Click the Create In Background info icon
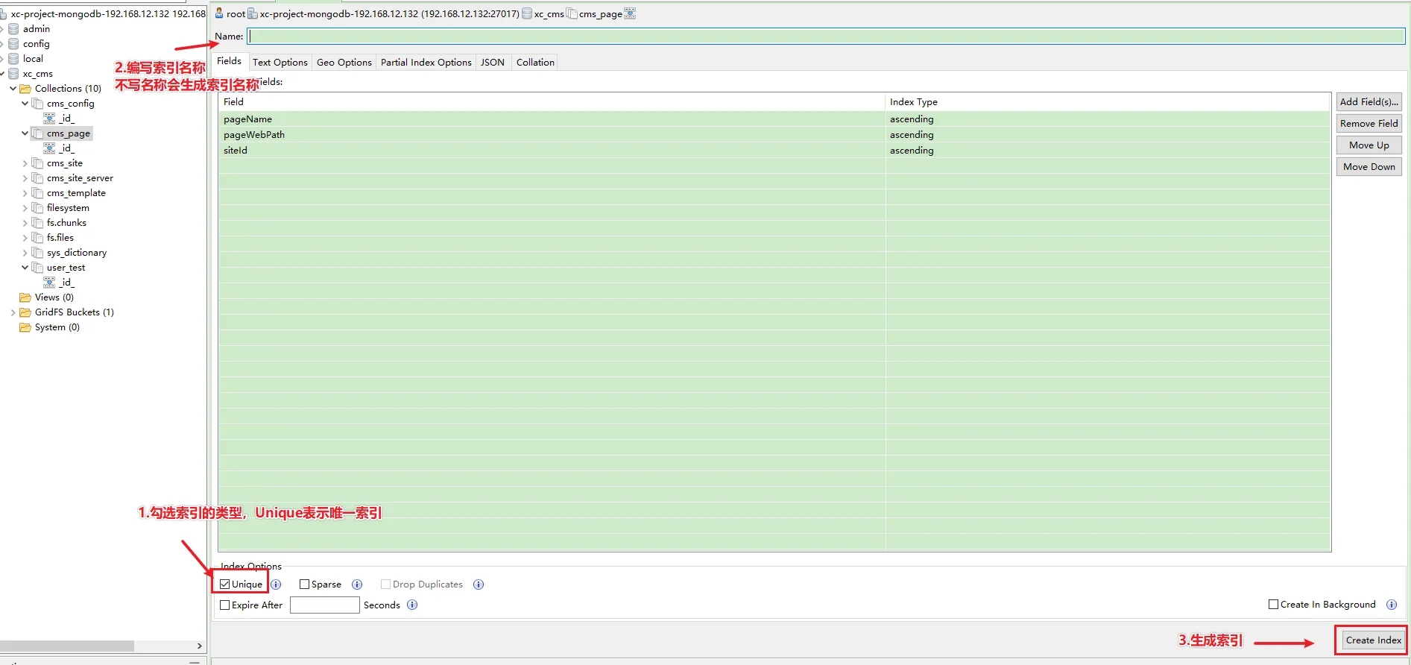This screenshot has width=1411, height=665. [x=1391, y=605]
